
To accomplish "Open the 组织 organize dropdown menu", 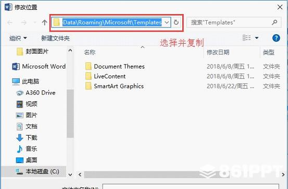I will [18, 38].
